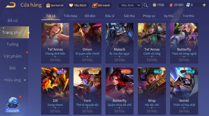
Task: Select the Pháp sư filter tab
Action: pos(149,16)
